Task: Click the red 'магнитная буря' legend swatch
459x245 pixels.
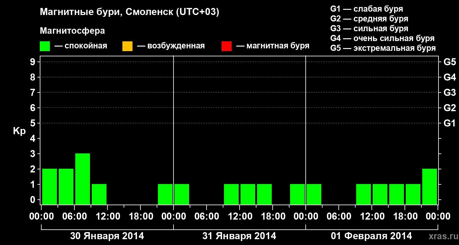Action: pyautogui.click(x=226, y=46)
